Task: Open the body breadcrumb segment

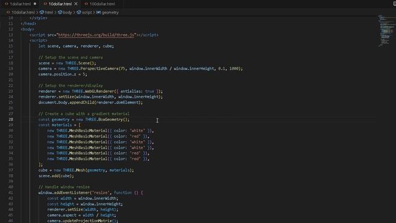Action: [67, 12]
